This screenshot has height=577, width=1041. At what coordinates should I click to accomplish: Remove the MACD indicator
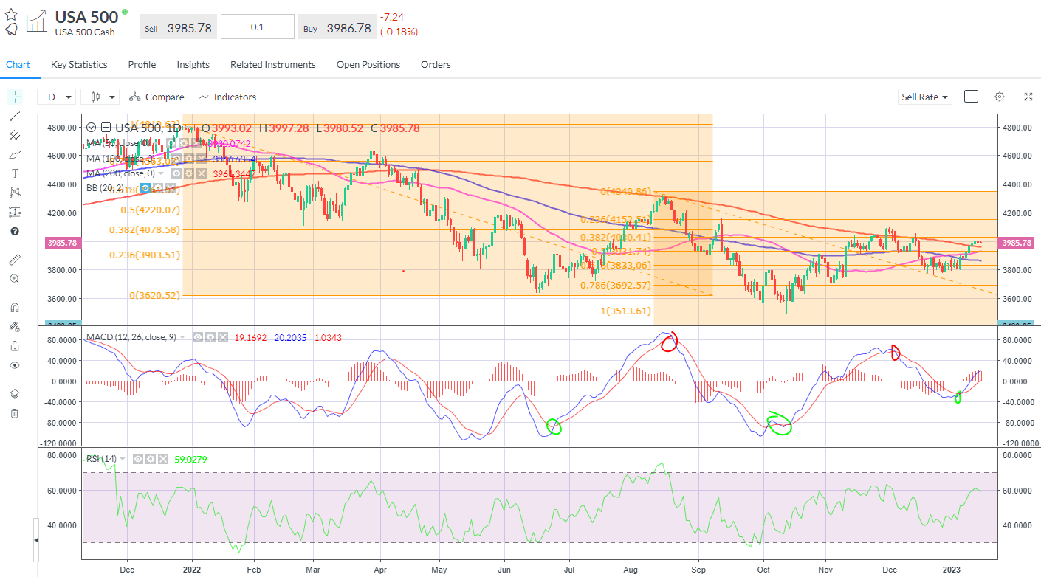223,337
